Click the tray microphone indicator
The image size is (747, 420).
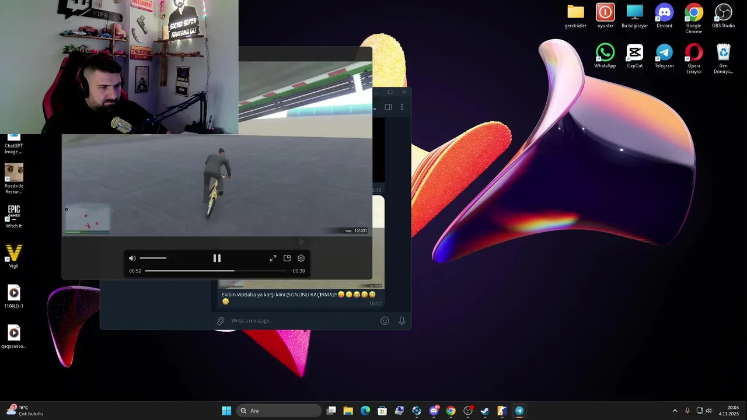(687, 411)
